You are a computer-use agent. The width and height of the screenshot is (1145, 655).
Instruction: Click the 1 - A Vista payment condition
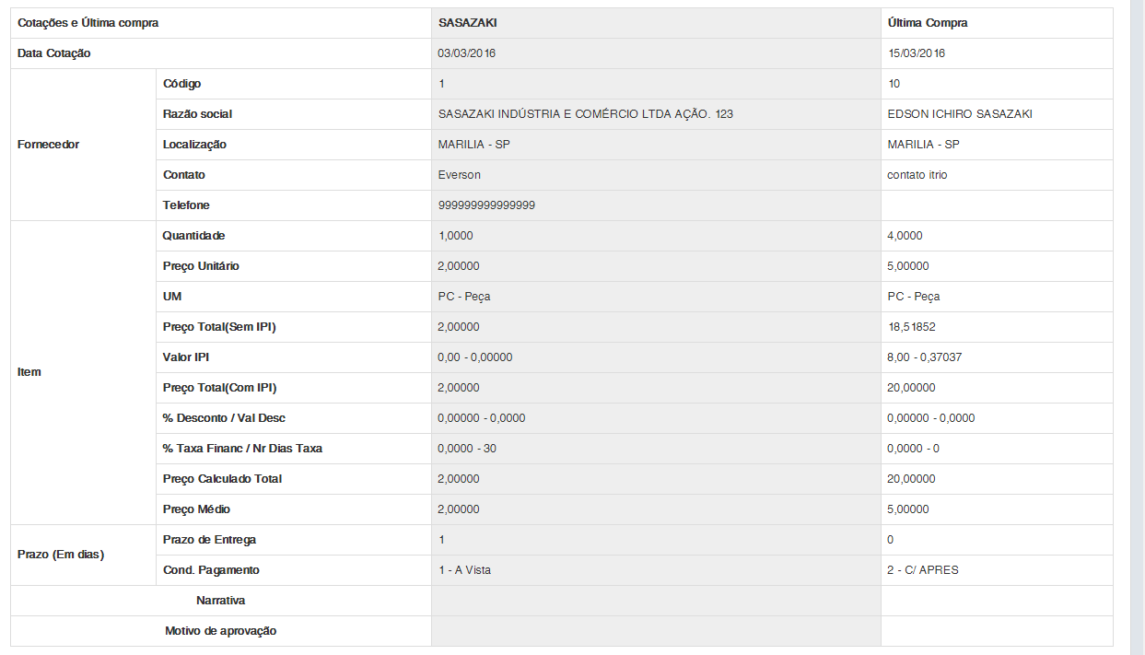coord(465,570)
